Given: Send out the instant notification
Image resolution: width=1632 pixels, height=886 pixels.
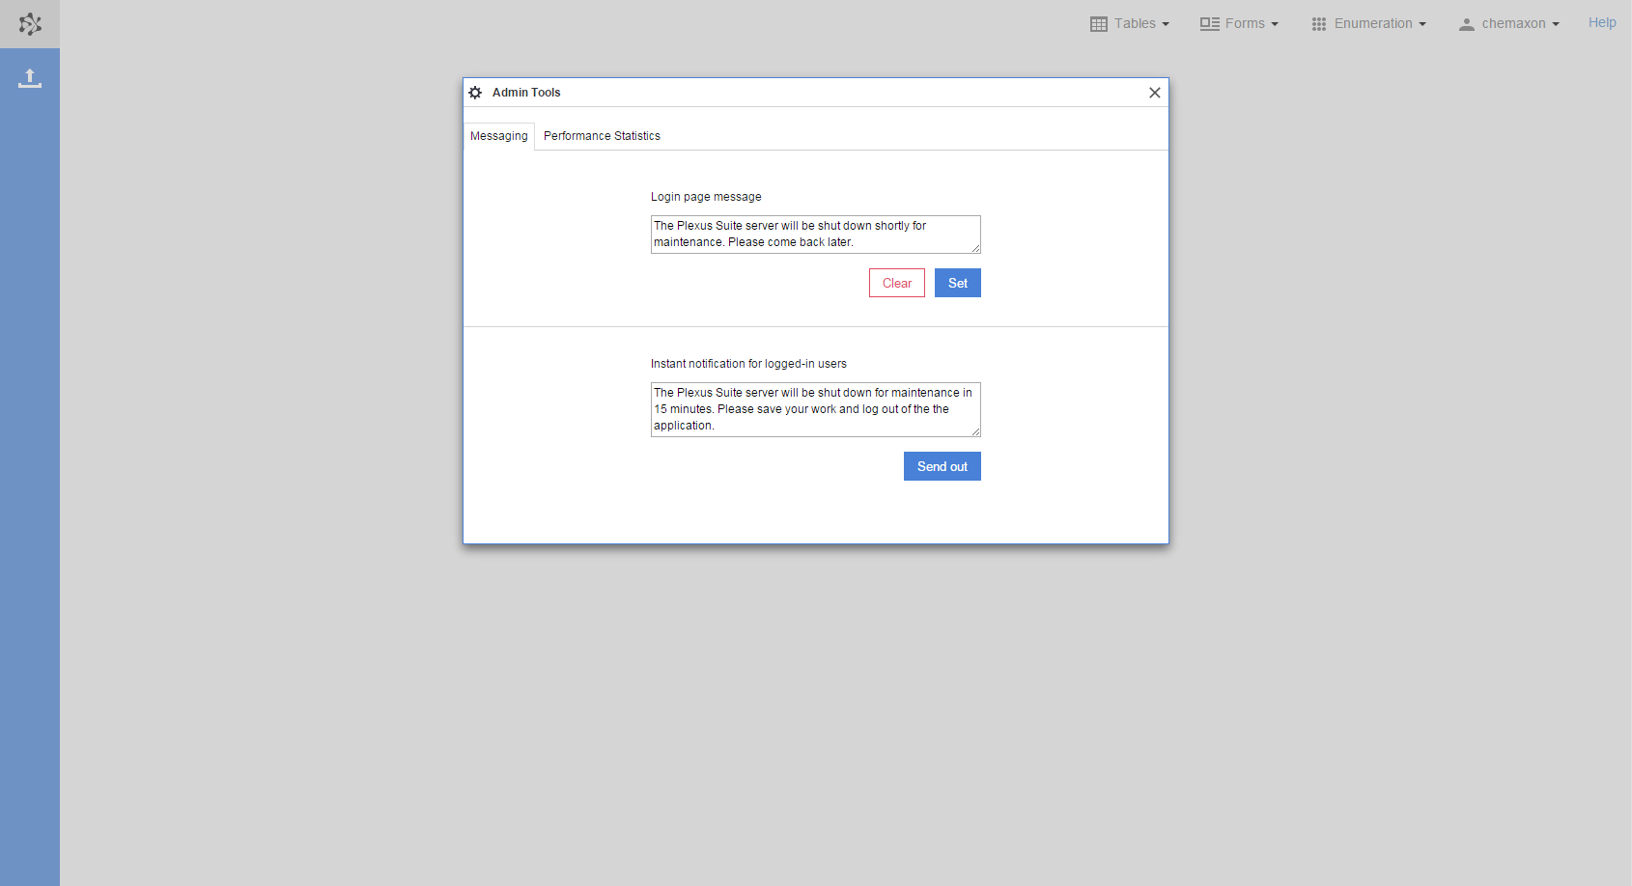Looking at the screenshot, I should [x=942, y=466].
